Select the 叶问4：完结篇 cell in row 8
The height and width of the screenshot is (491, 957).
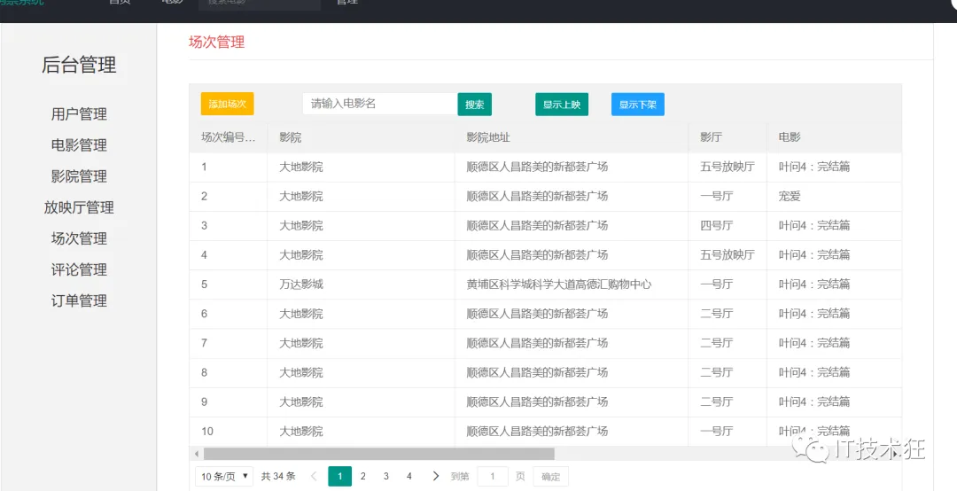[834, 372]
